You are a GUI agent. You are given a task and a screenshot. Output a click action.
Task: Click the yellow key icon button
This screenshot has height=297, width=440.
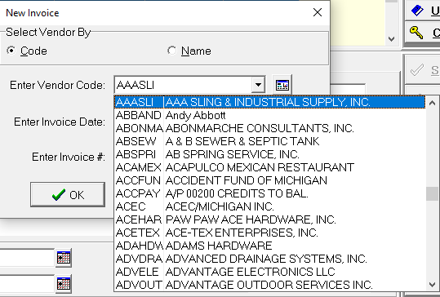click(x=423, y=33)
